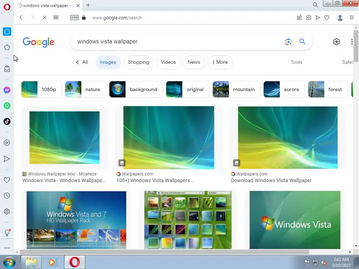Click the address bar URL
This screenshot has height=269, width=359.
[x=117, y=18]
